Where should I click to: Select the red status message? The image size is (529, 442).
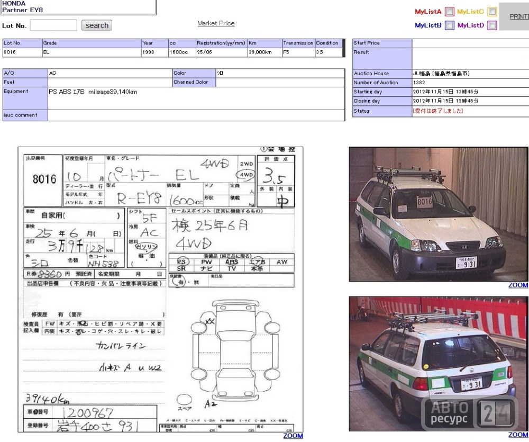point(438,111)
